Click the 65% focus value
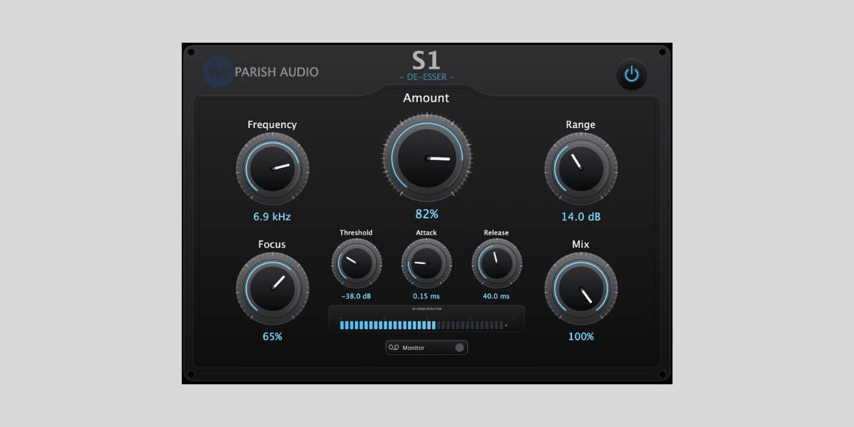This screenshot has width=854, height=427. click(272, 336)
